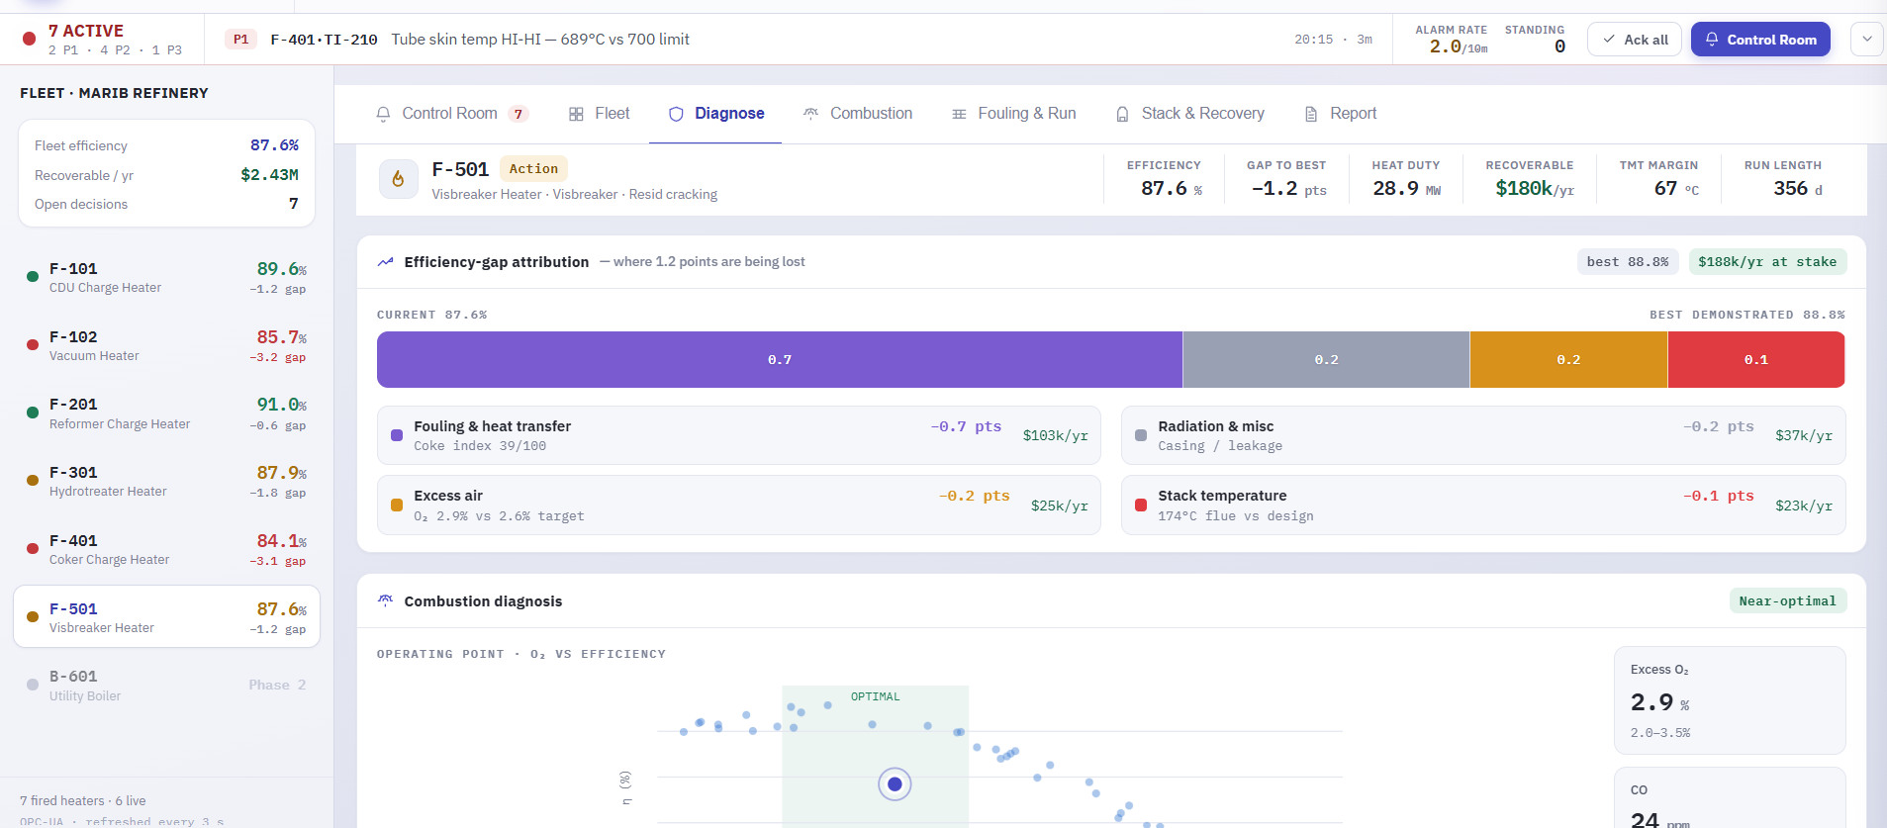This screenshot has height=828, width=1887.
Task: Click the "7 ACTIVE" alarm count
Action: [x=86, y=31]
